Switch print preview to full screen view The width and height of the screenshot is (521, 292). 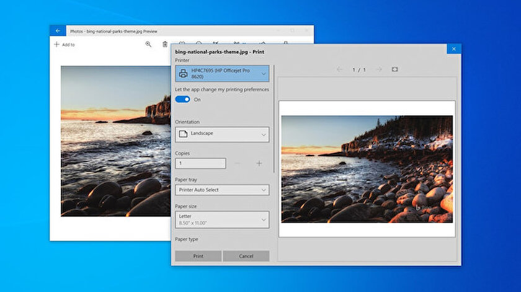394,69
